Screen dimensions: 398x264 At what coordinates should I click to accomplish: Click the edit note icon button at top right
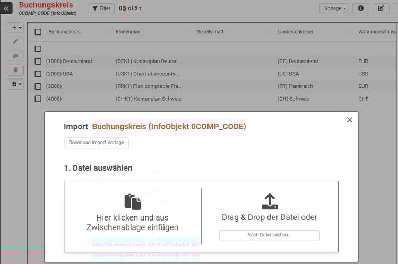pos(380,8)
